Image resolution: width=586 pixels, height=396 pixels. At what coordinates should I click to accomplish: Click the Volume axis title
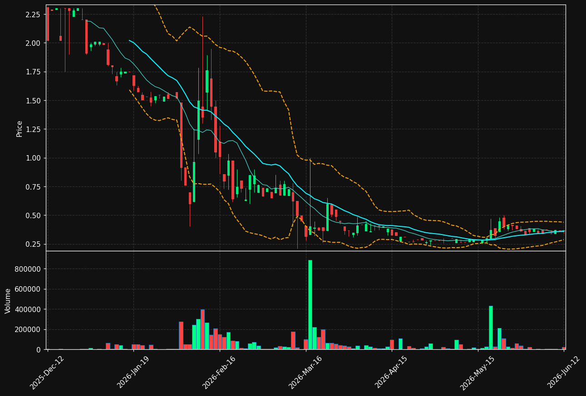coord(8,300)
